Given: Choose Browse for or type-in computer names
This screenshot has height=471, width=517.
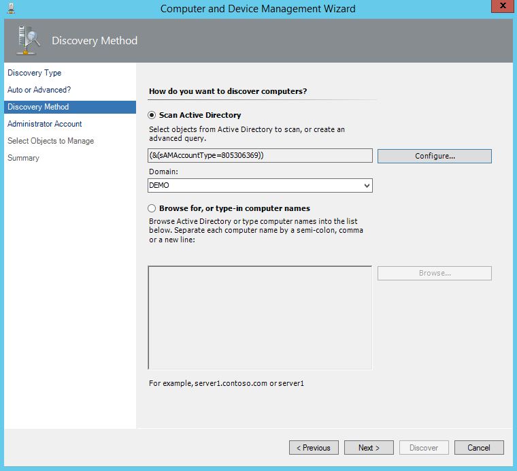Looking at the screenshot, I should (x=152, y=208).
